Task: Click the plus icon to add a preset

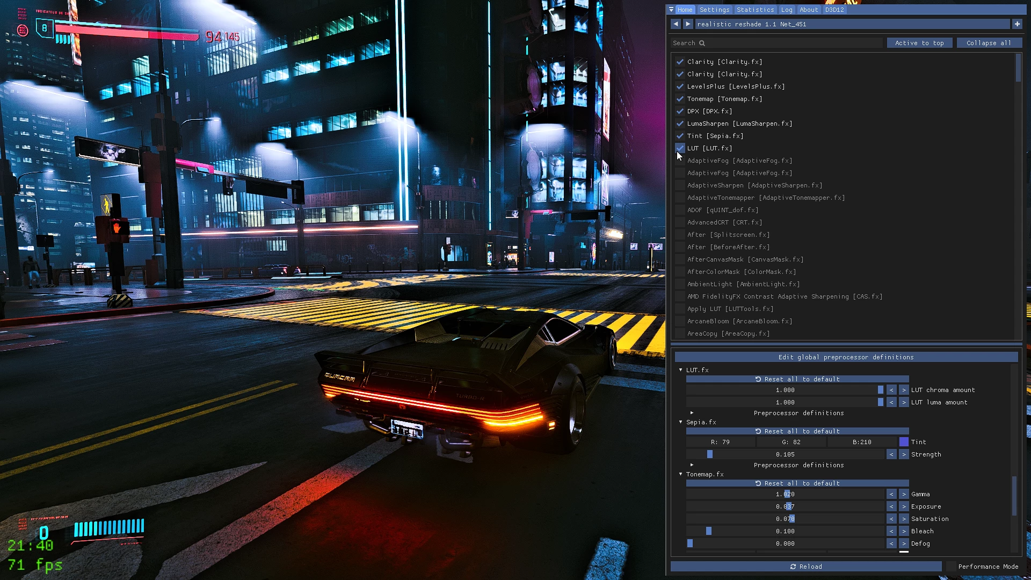Action: [1017, 24]
